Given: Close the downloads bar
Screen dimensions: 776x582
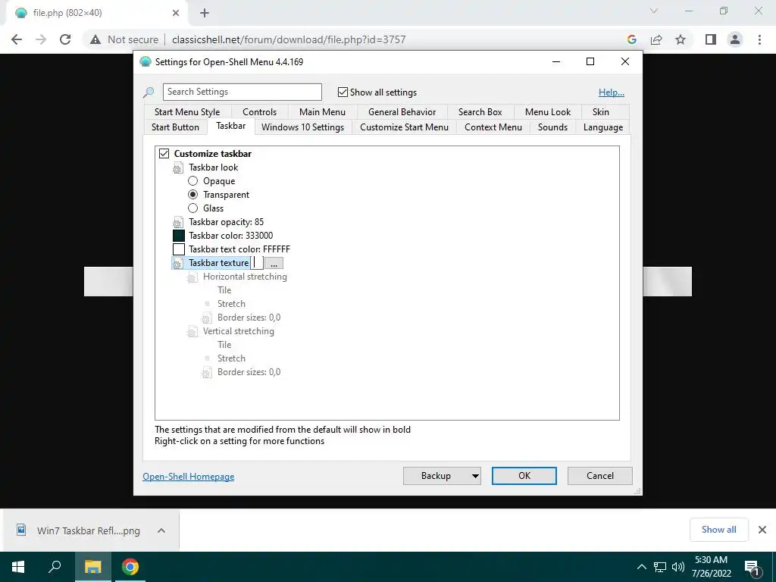Looking at the screenshot, I should pyautogui.click(x=762, y=530).
